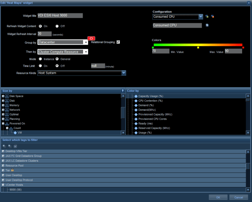Select Capacity Usage (%) in Color by

pos(151,96)
